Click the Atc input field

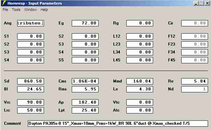140,110
